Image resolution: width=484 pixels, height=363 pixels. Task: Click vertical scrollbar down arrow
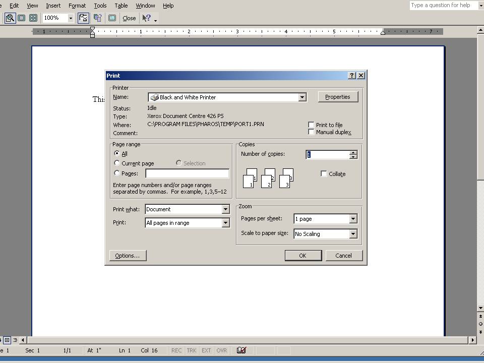(x=480, y=308)
